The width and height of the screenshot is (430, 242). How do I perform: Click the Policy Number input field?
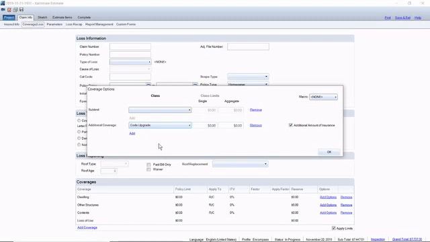[x=130, y=54]
